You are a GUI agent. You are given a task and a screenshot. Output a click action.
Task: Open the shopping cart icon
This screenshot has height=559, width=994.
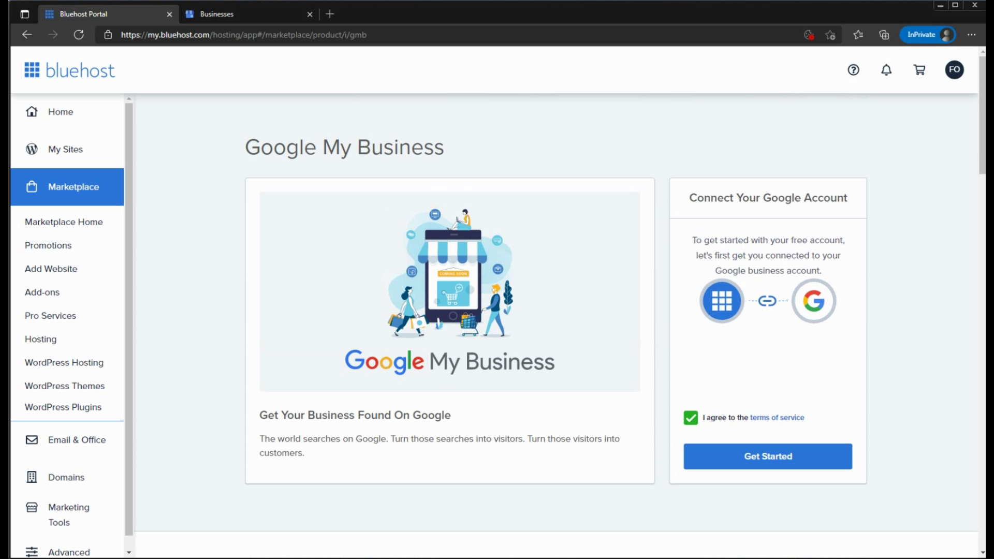click(x=919, y=70)
